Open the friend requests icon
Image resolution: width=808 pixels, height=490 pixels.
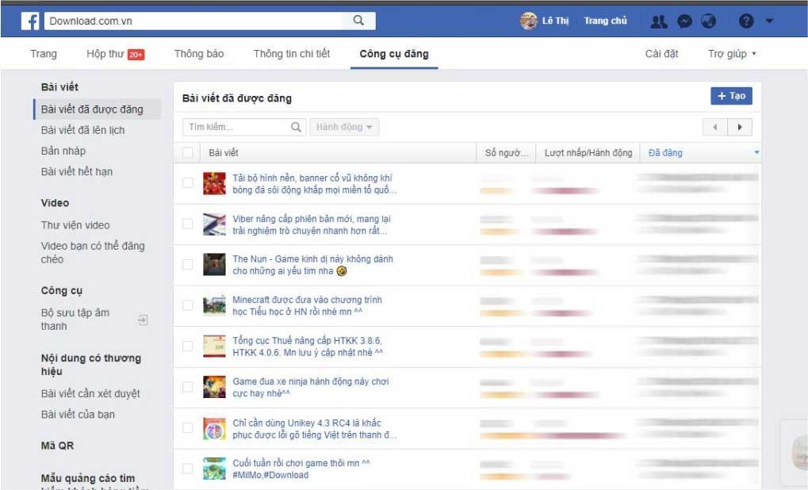(x=658, y=20)
